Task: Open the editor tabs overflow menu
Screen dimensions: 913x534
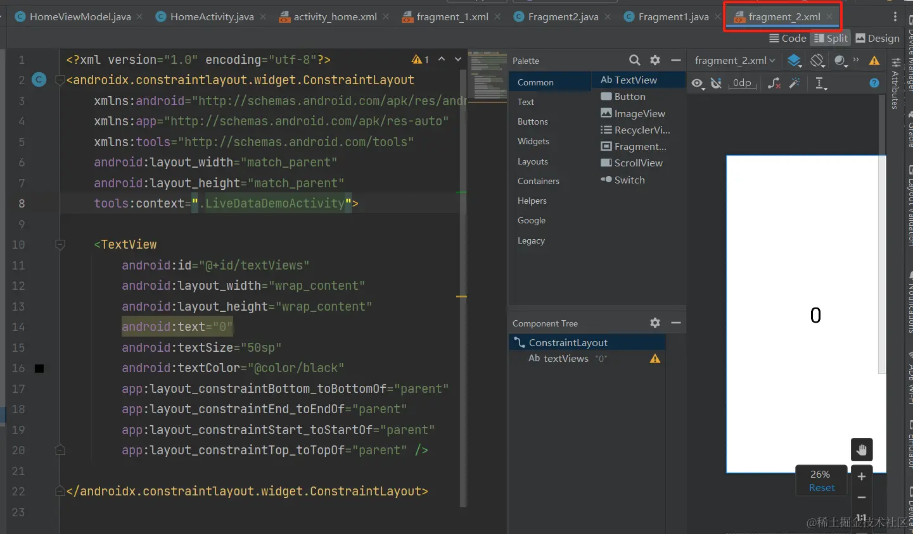Action: pyautogui.click(x=895, y=16)
